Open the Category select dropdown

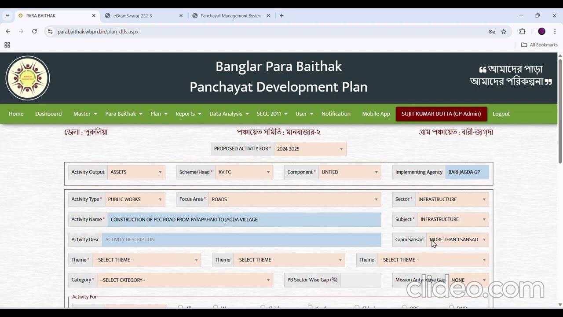(185, 280)
